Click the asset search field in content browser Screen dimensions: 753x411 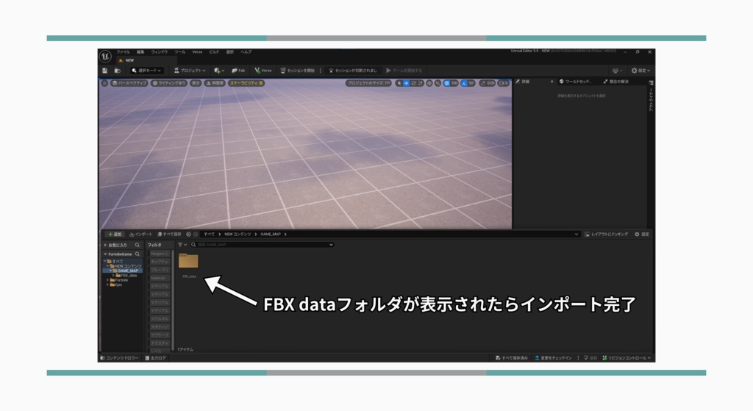[262, 245]
